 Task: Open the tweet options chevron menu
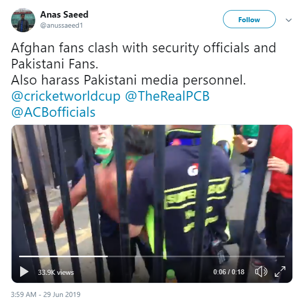(x=288, y=20)
